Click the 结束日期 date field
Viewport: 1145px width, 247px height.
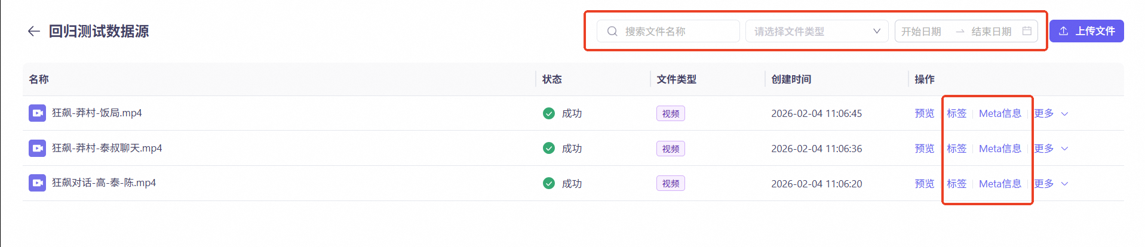point(991,31)
